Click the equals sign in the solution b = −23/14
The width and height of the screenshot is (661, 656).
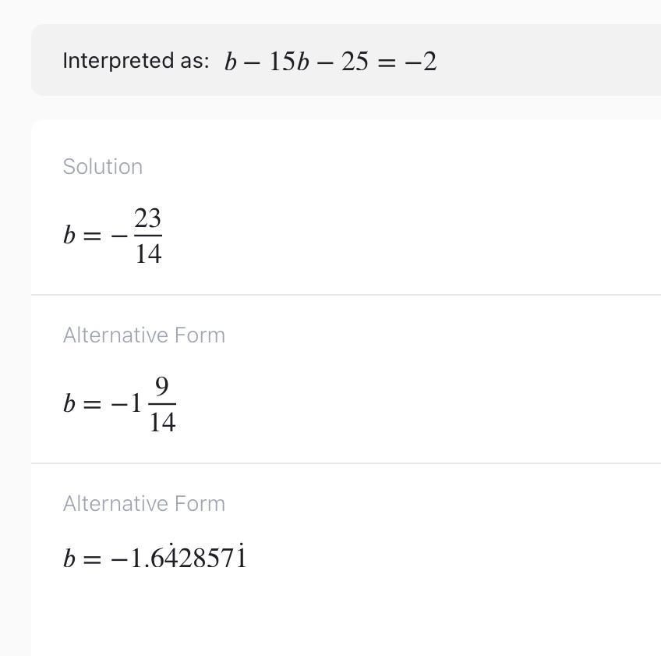click(92, 236)
